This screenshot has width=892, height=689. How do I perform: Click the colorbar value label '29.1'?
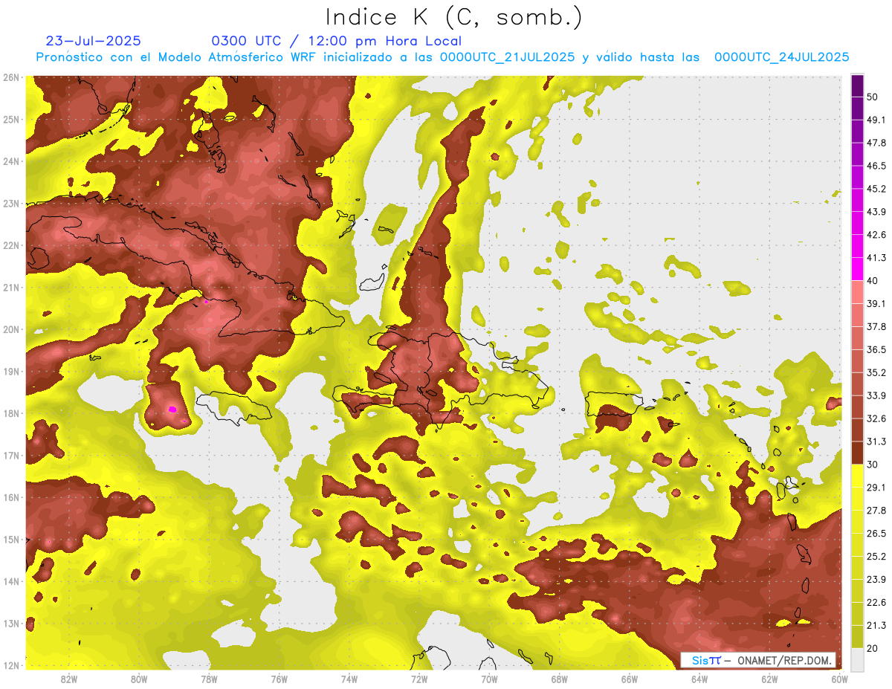876,487
